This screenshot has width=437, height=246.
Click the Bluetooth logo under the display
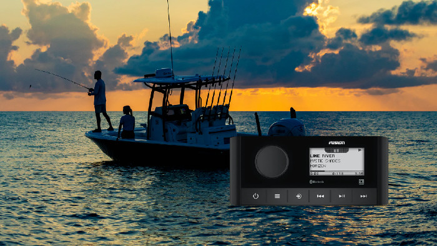point(317,182)
